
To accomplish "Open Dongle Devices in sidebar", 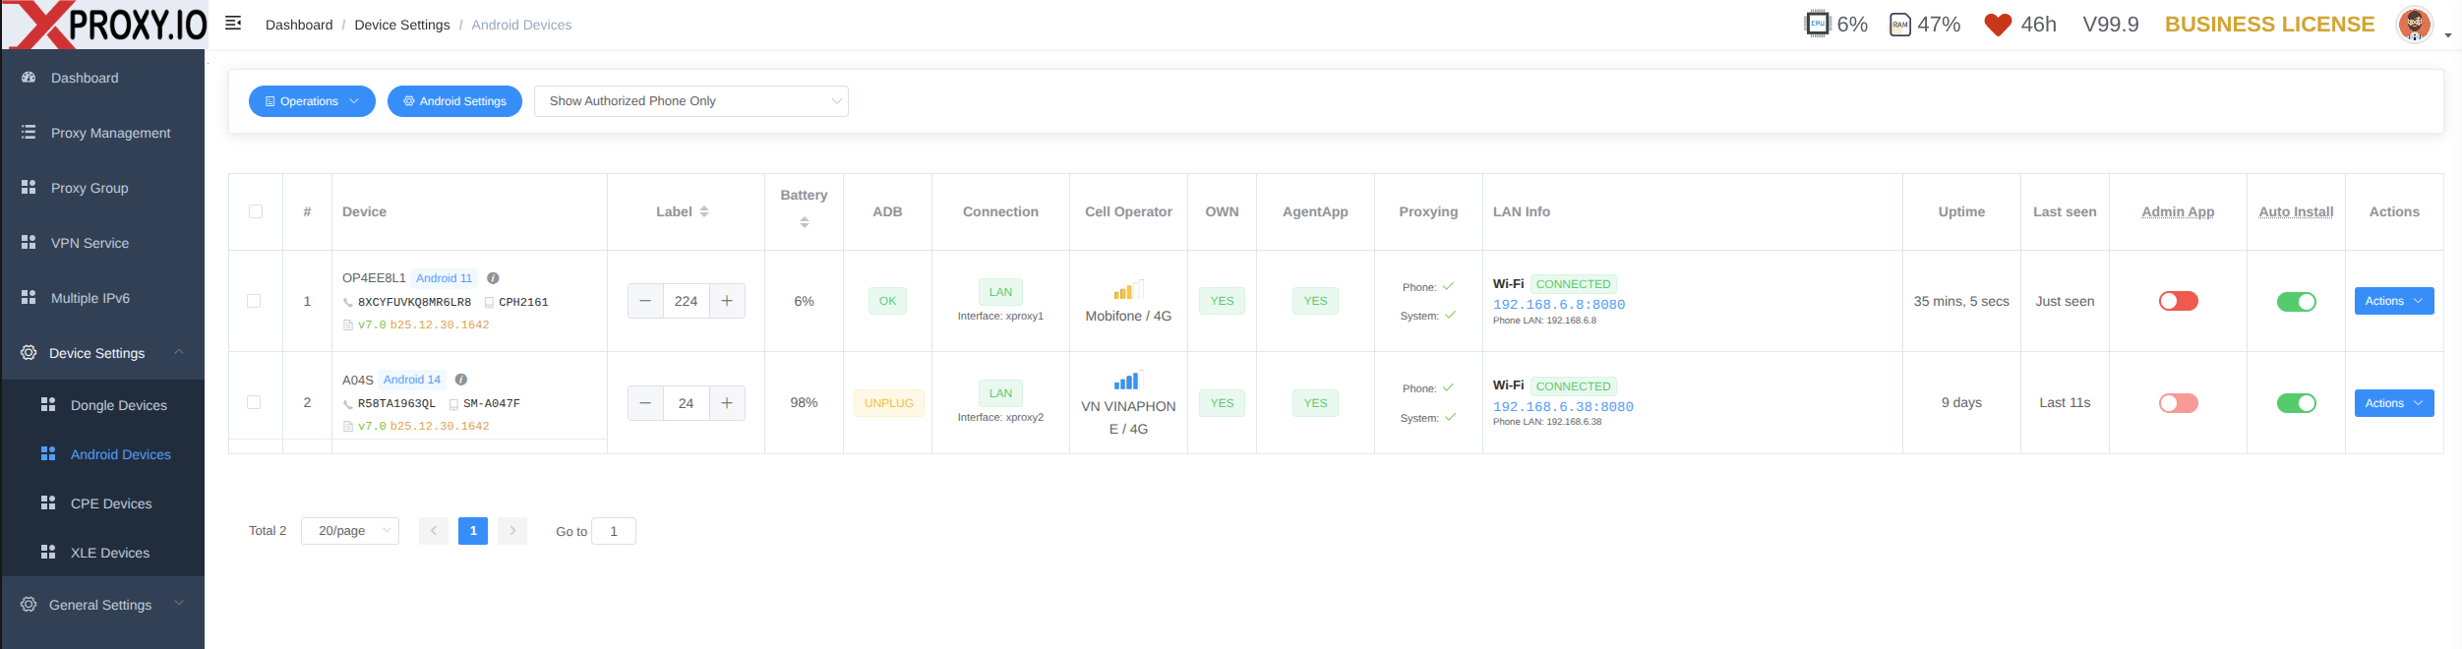I will point(118,405).
